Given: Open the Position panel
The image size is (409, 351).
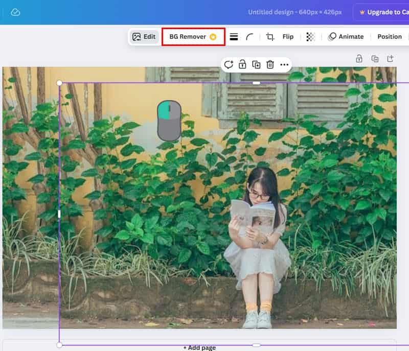Looking at the screenshot, I should click(390, 37).
